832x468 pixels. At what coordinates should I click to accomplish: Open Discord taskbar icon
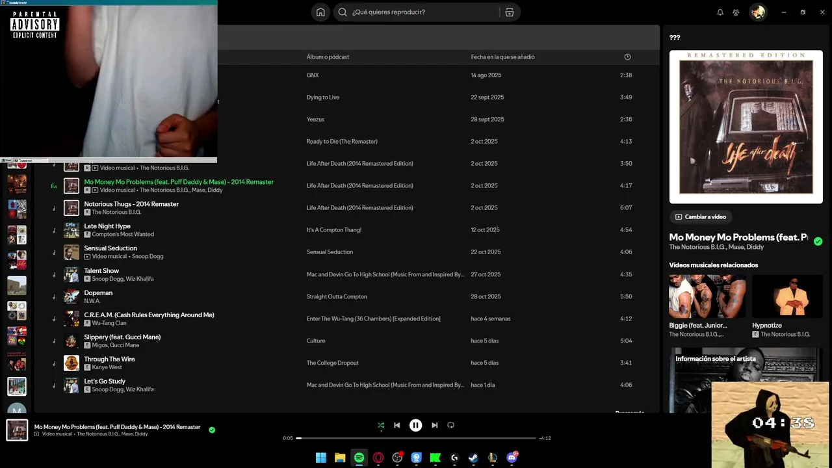click(512, 458)
